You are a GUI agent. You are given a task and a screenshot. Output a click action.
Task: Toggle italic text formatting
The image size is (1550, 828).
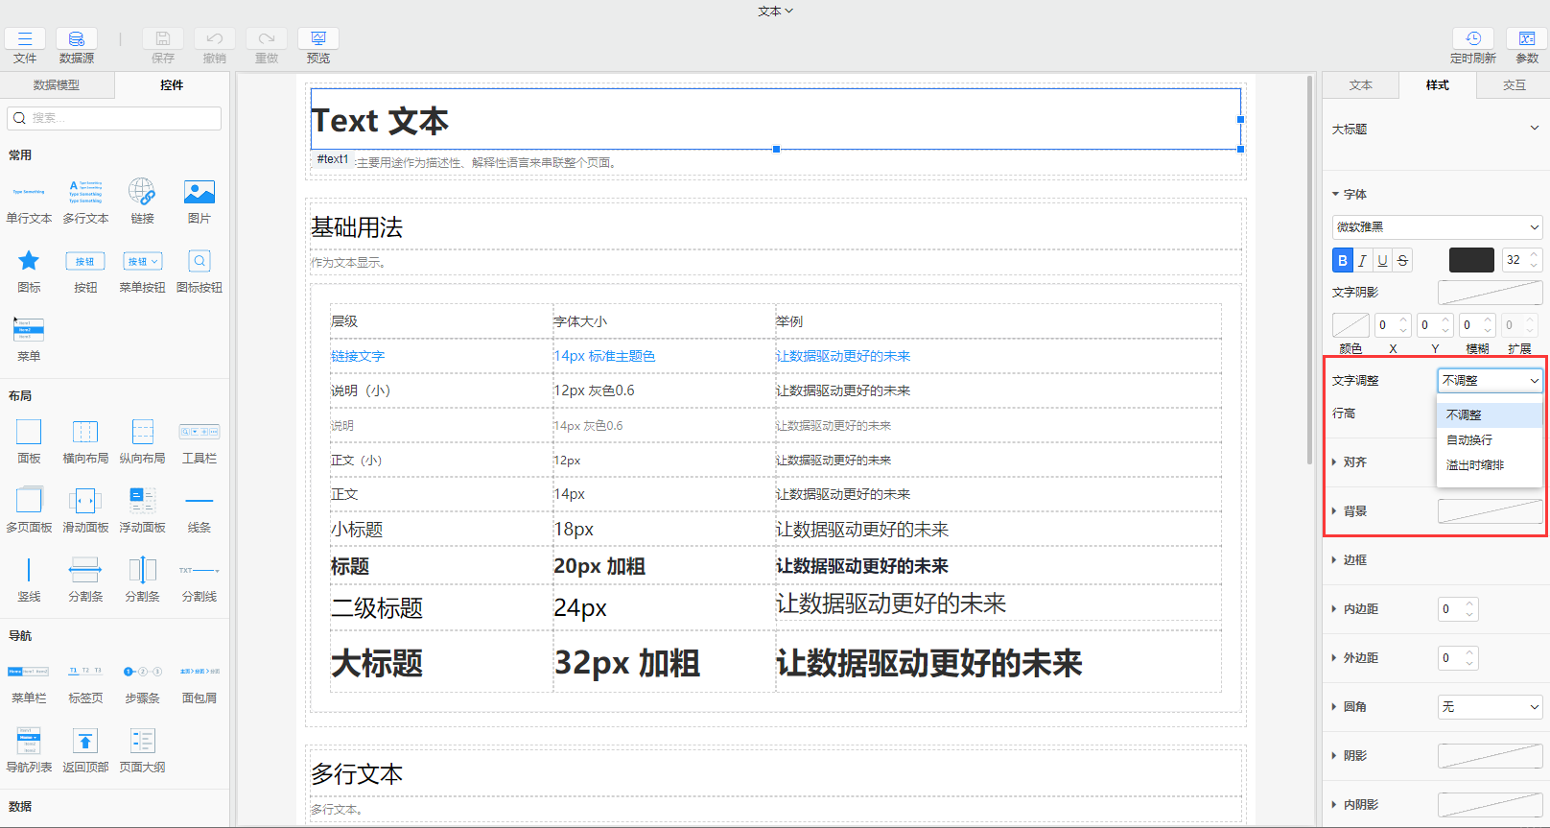1362,260
